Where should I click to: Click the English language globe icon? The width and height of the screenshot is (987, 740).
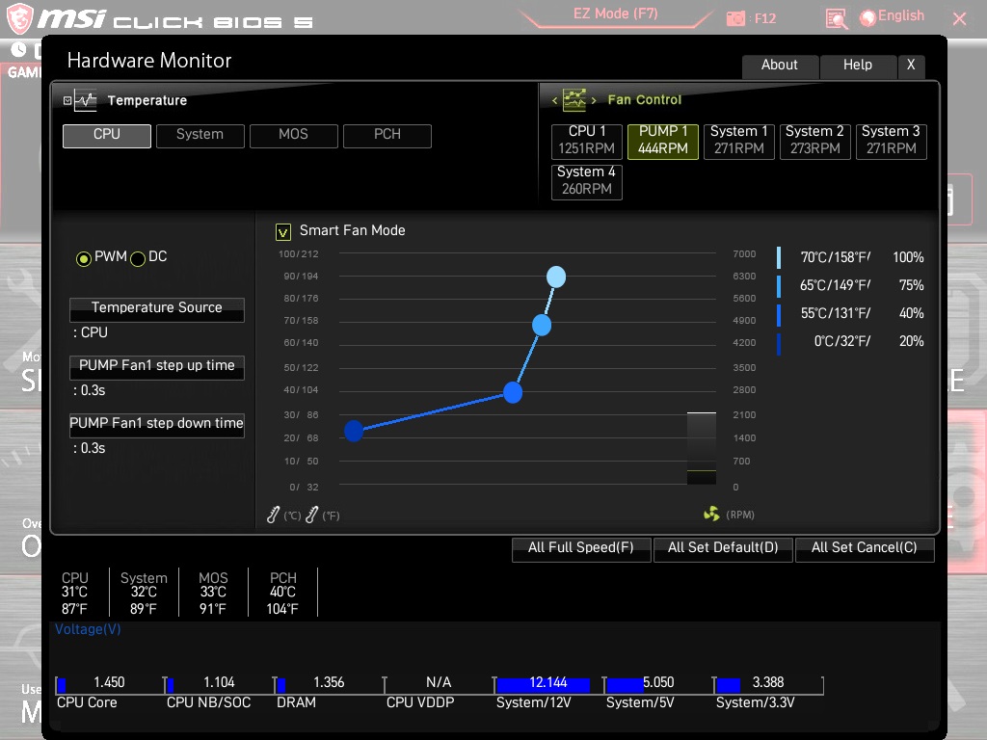pos(868,18)
